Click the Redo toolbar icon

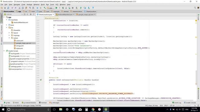click(15, 8)
